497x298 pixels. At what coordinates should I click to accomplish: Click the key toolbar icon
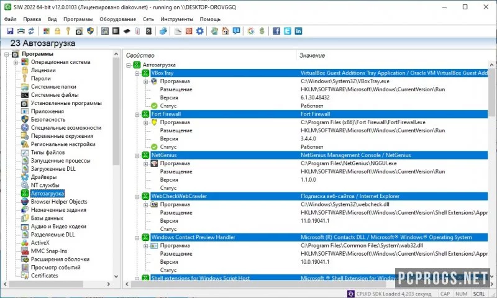tap(68, 31)
